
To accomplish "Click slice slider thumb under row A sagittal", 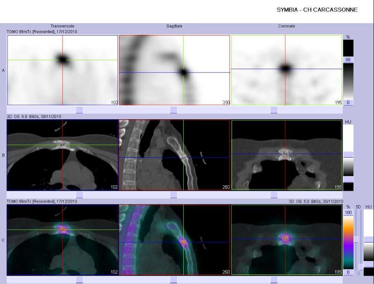I will pyautogui.click(x=174, y=110).
